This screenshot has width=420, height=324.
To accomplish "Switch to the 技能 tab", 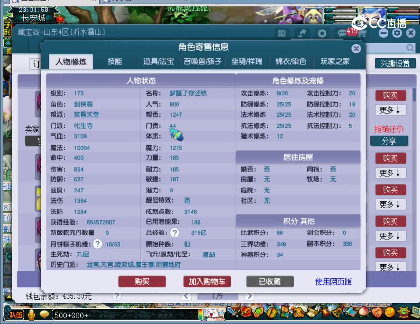I will pyautogui.click(x=115, y=62).
